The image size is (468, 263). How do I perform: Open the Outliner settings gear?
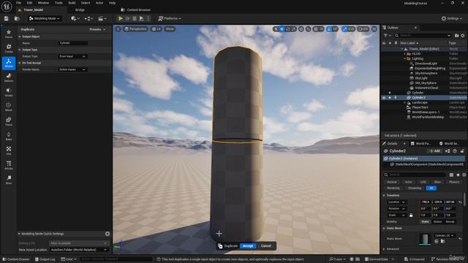(x=463, y=36)
